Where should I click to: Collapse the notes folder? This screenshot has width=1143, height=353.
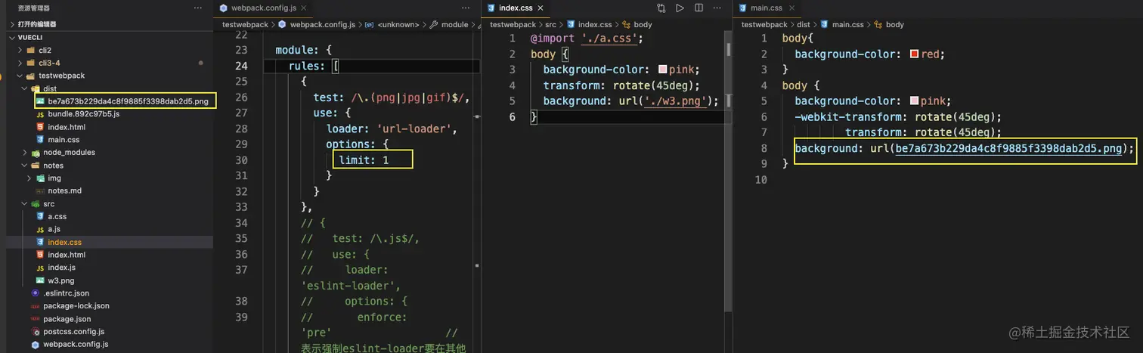(x=26, y=166)
